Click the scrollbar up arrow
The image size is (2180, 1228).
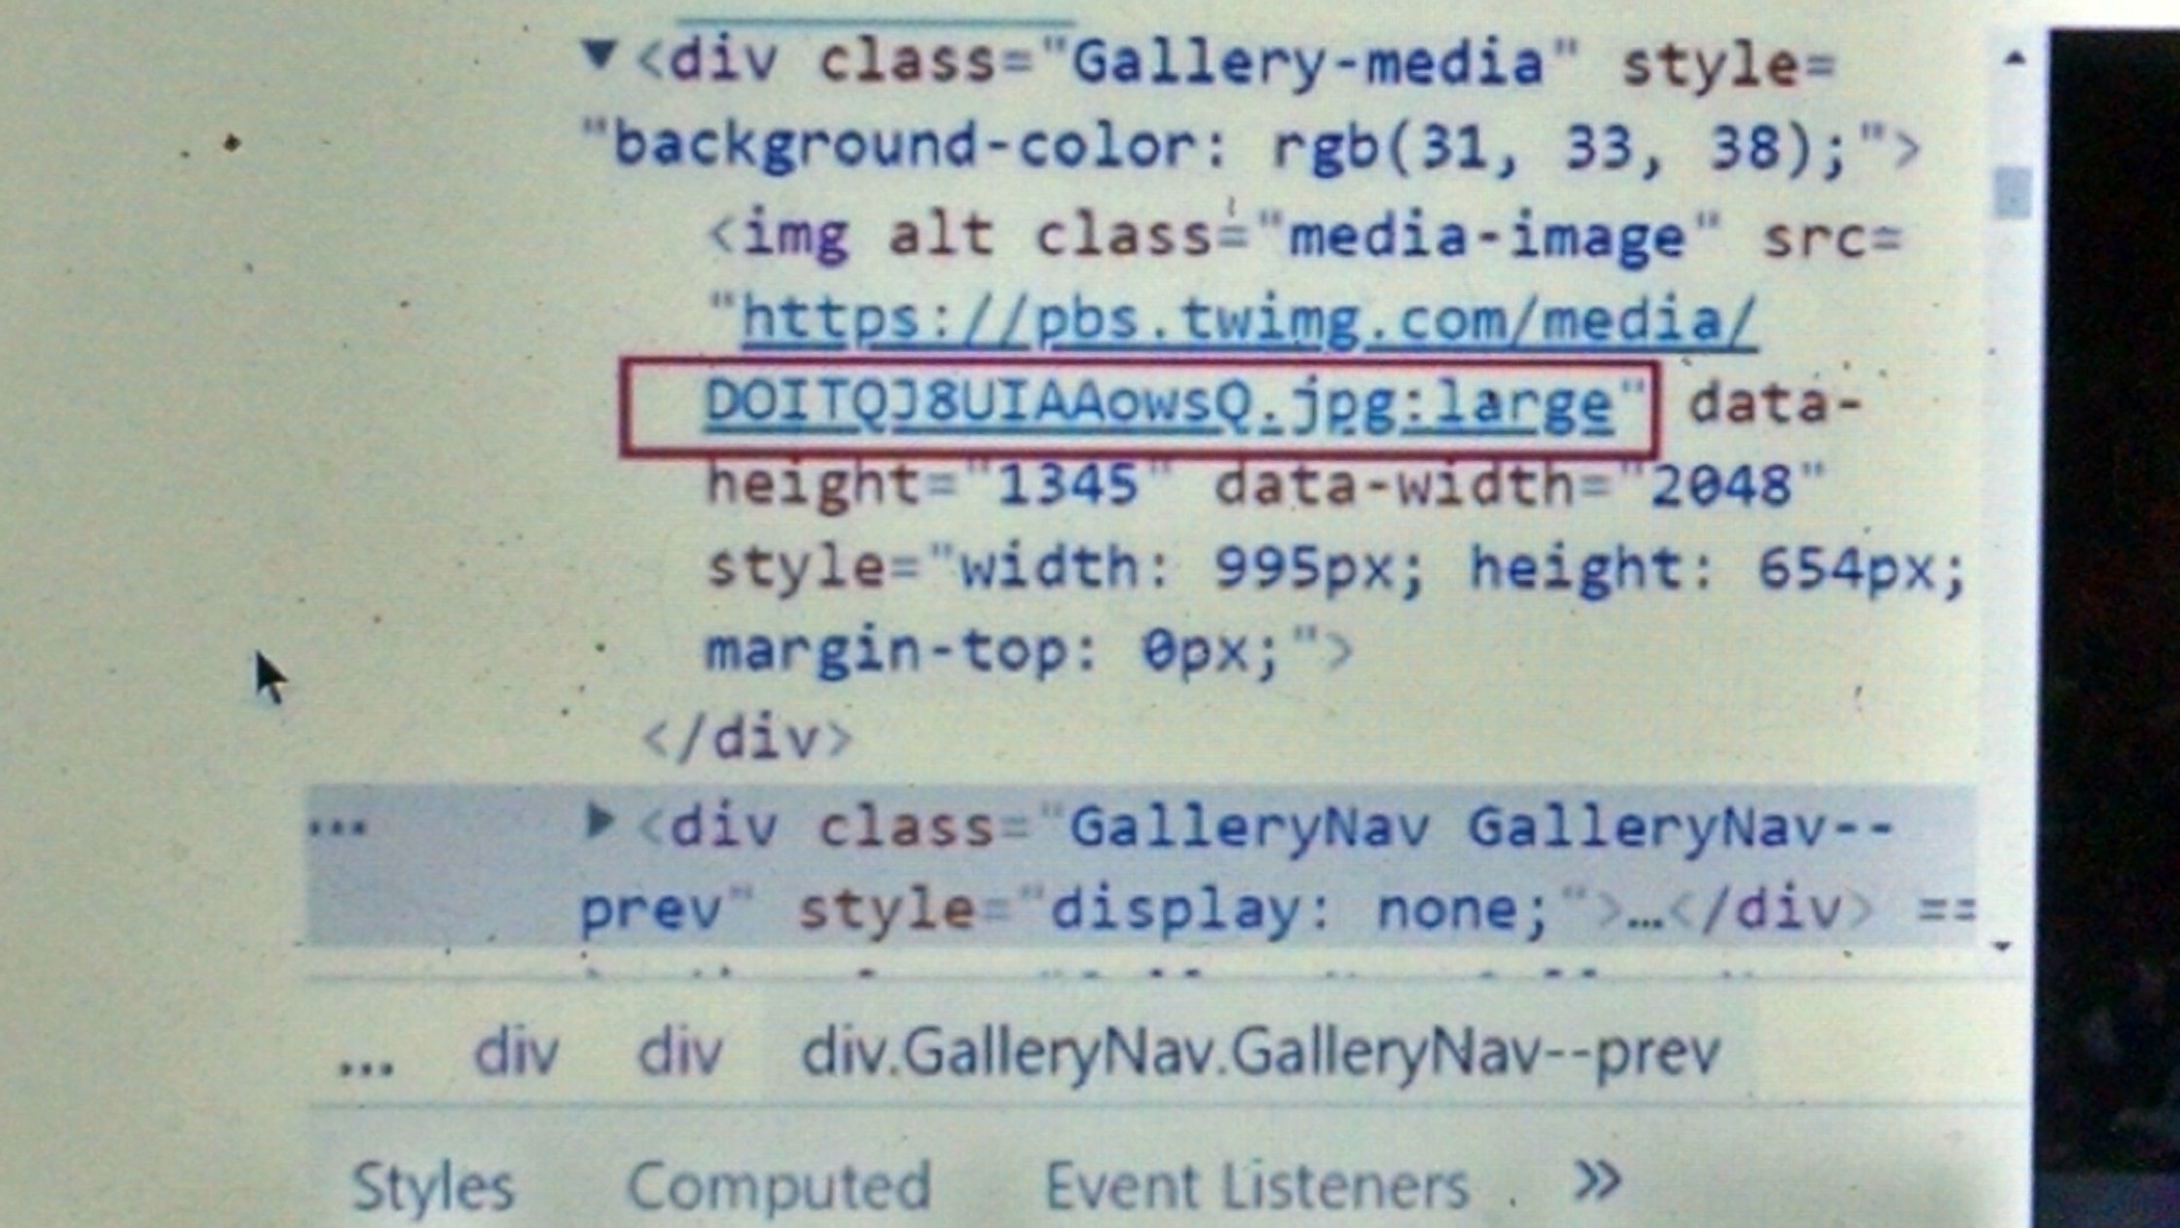(x=2016, y=59)
